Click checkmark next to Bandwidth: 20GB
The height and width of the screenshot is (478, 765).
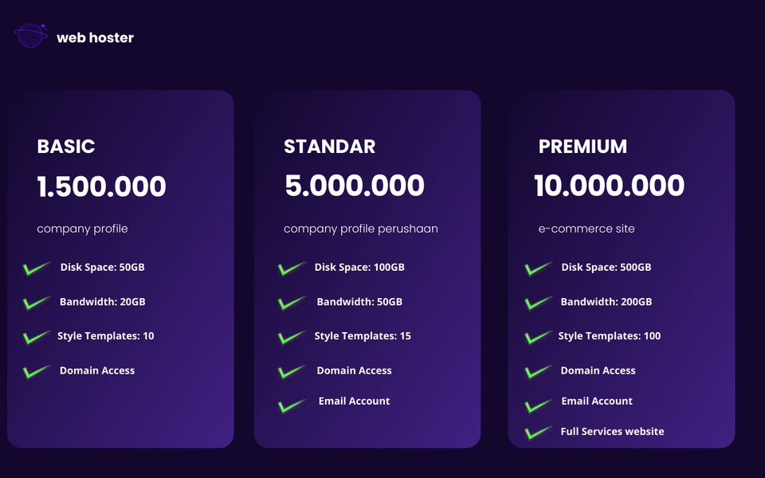pyautogui.click(x=37, y=303)
